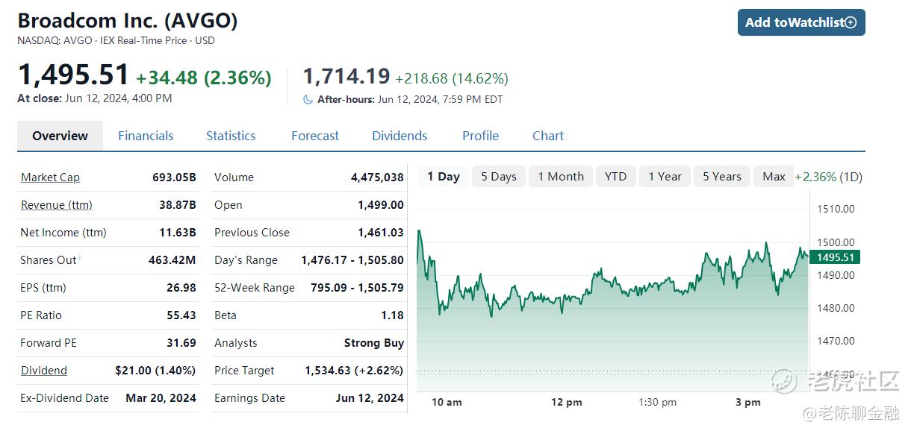Open the Chart tab

pos(548,136)
